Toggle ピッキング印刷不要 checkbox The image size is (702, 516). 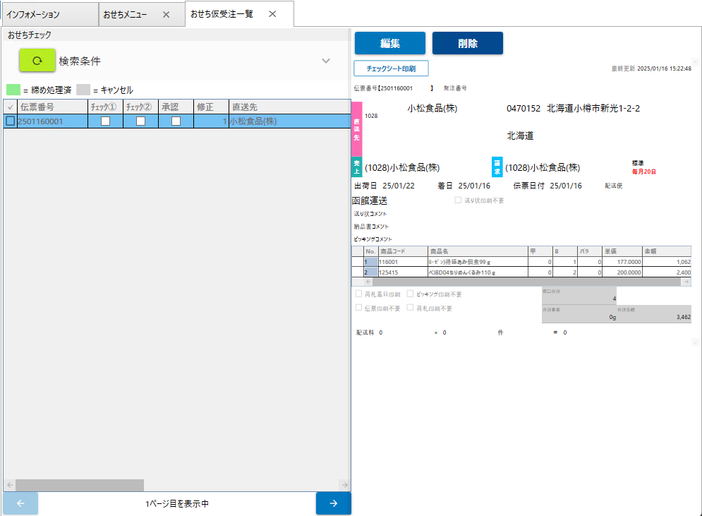coord(410,294)
